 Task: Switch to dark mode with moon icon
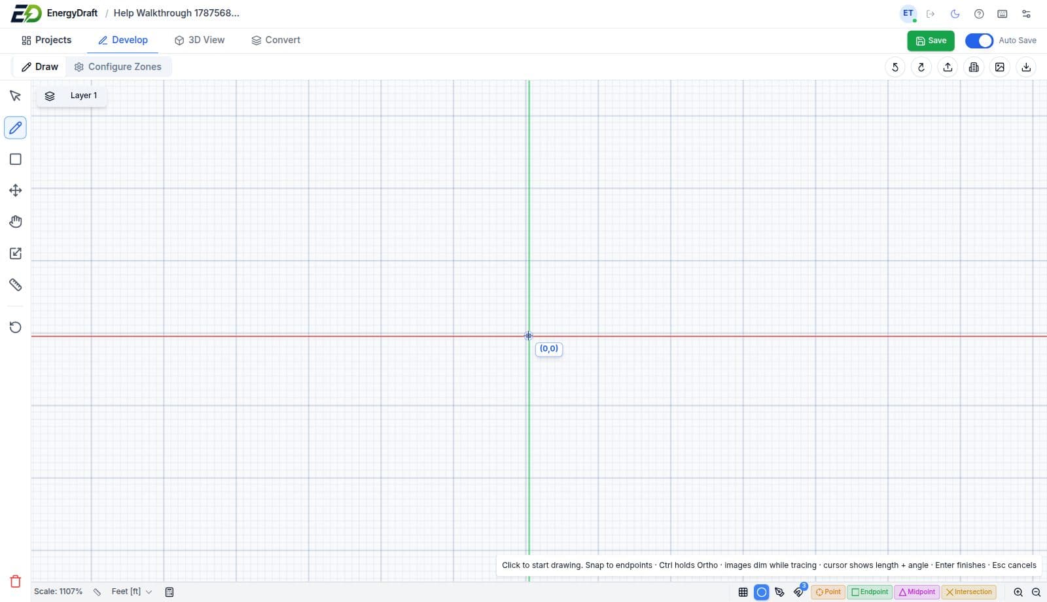coord(955,14)
